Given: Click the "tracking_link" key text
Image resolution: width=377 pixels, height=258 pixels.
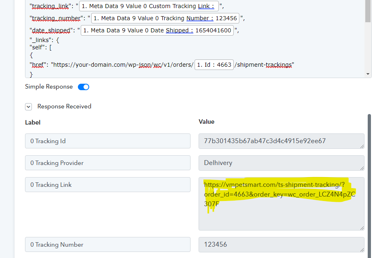Looking at the screenshot, I should pyautogui.click(x=50, y=6).
